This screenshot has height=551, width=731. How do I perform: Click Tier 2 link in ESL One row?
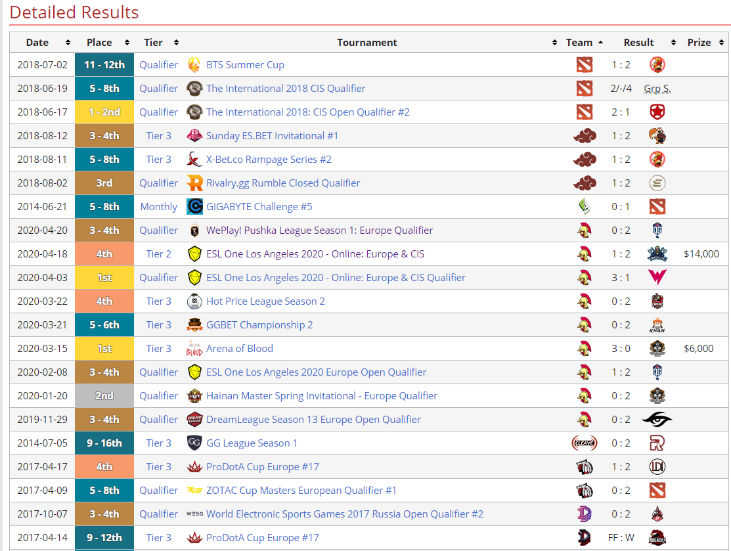[x=158, y=254]
